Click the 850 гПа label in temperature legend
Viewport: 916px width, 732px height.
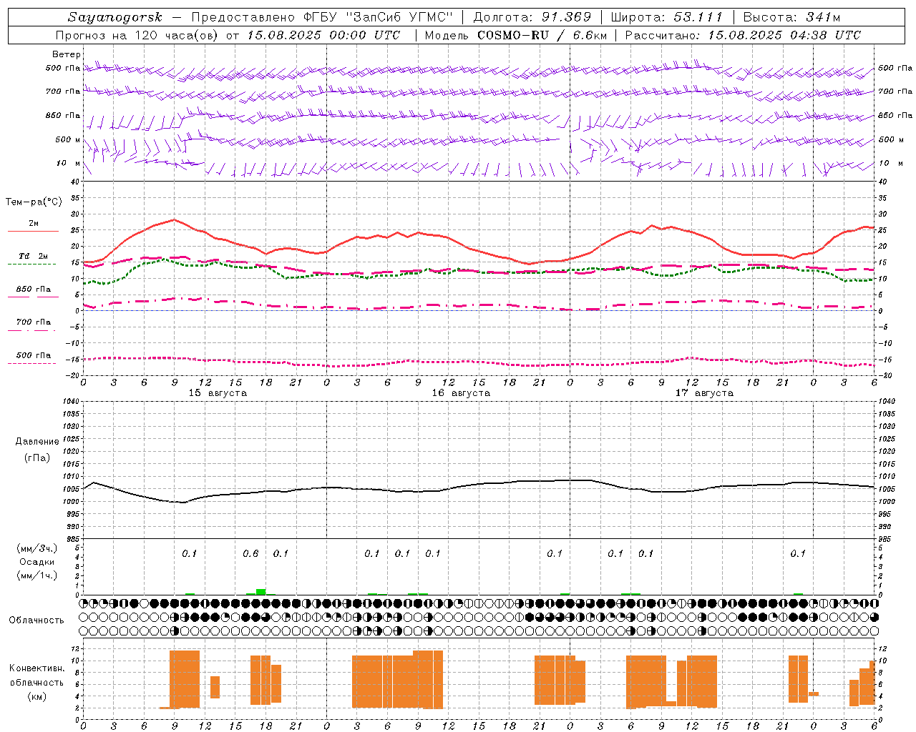pos(34,290)
